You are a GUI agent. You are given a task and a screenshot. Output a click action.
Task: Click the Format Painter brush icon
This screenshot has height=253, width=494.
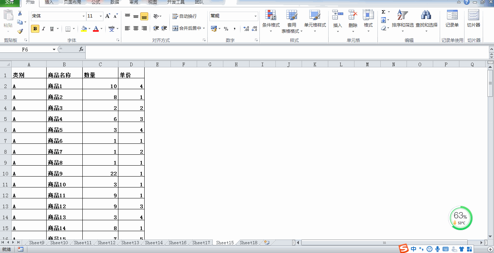tap(20, 32)
